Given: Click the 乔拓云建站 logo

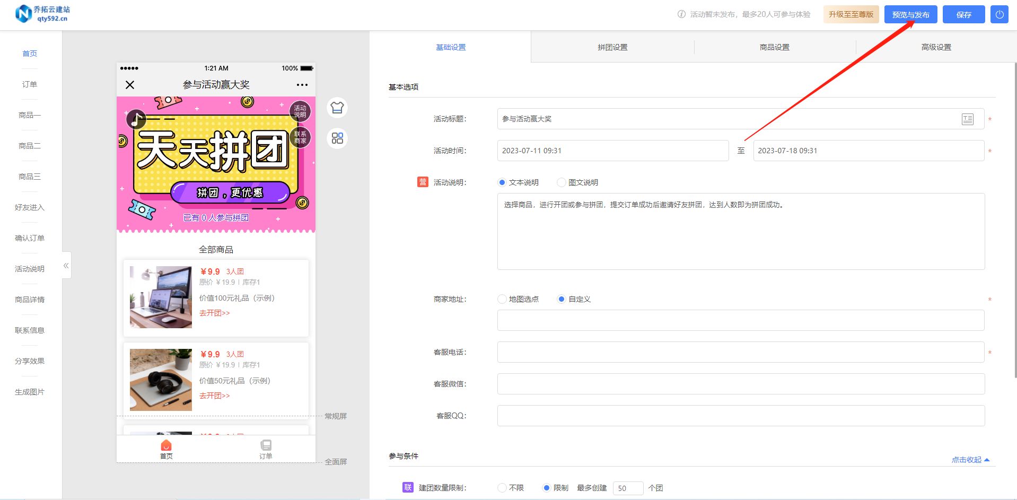Looking at the screenshot, I should 43,14.
